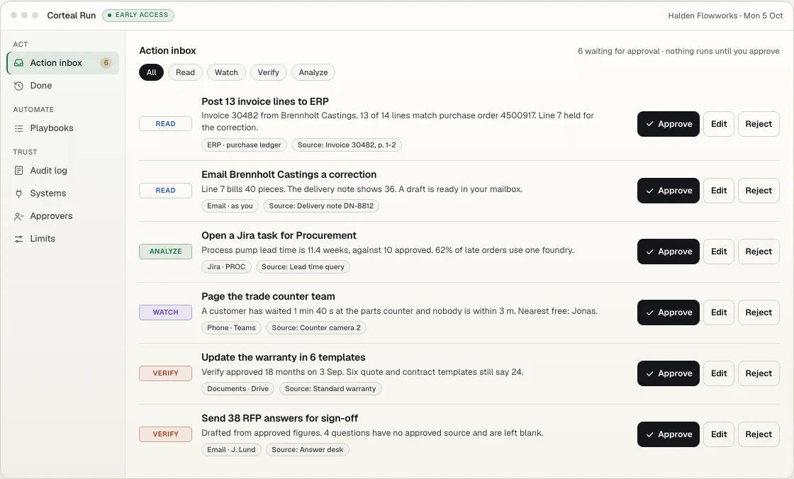Open the Limits section
Viewport: 794px width, 479px height.
point(63,239)
